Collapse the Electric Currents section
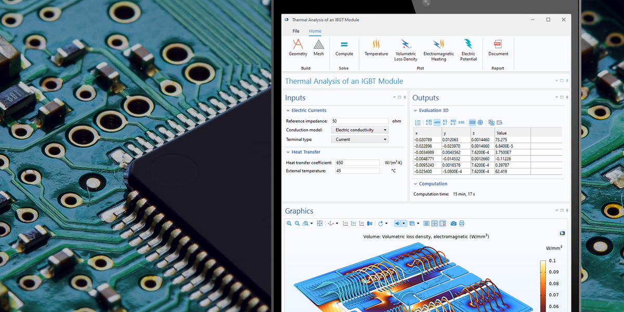The image size is (624, 312). click(x=288, y=110)
